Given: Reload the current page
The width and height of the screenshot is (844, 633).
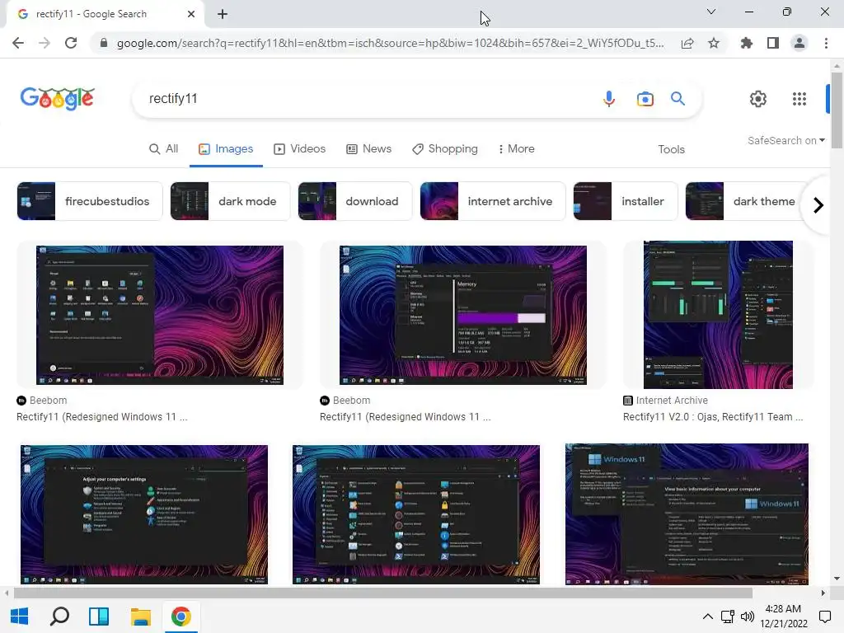Looking at the screenshot, I should (71, 43).
